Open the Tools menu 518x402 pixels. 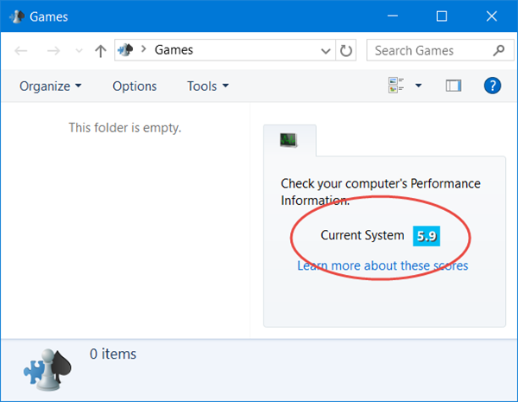pos(208,86)
